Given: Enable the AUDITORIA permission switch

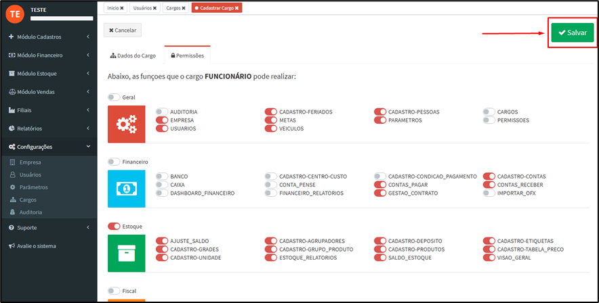Looking at the screenshot, I should pos(162,112).
